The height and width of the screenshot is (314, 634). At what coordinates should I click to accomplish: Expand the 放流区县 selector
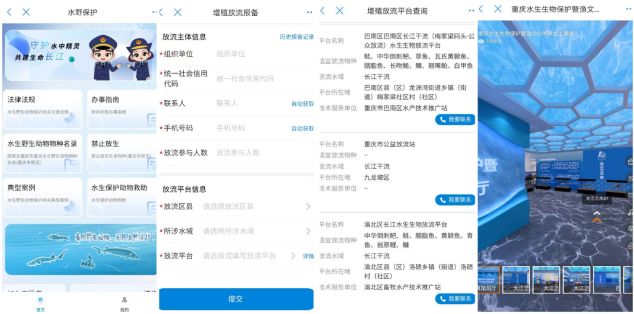coord(256,207)
